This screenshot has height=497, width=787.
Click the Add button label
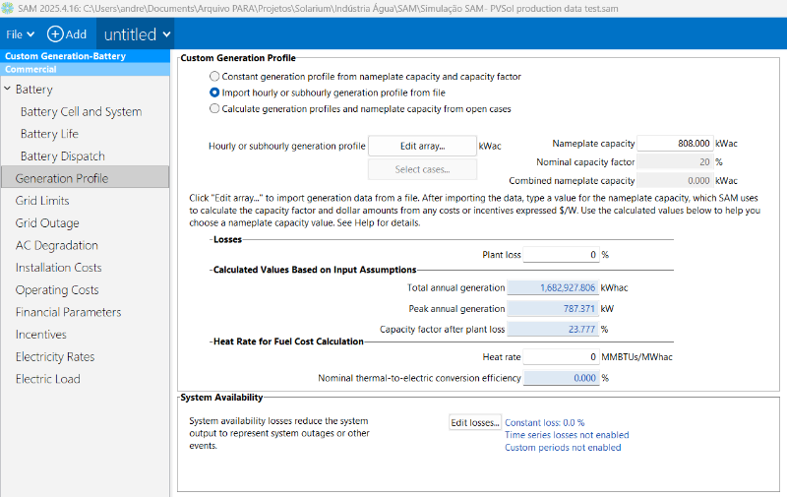coord(76,34)
